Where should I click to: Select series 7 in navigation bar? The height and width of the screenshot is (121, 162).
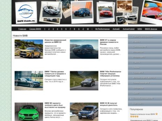70,29
